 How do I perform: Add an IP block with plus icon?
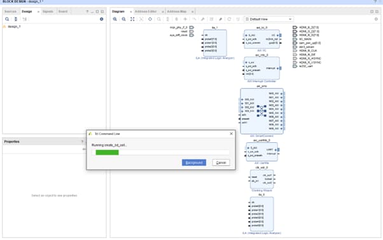(185, 19)
